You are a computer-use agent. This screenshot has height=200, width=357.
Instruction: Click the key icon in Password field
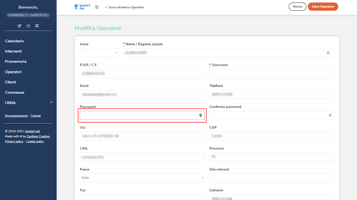click(x=200, y=115)
